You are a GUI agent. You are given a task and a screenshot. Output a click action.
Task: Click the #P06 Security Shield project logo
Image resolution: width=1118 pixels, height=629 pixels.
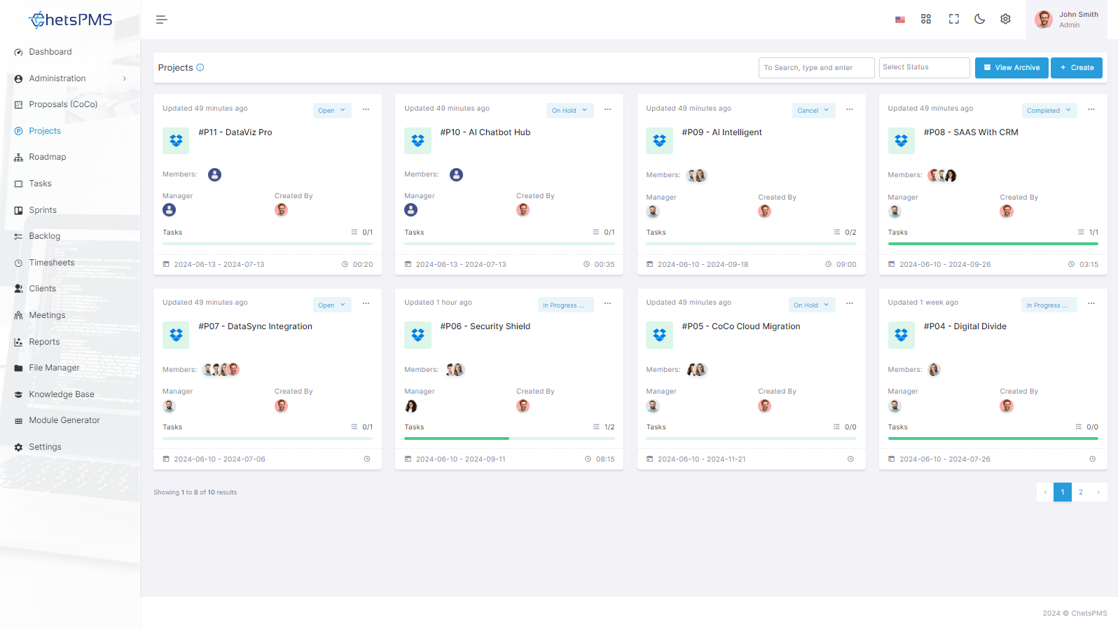click(417, 335)
